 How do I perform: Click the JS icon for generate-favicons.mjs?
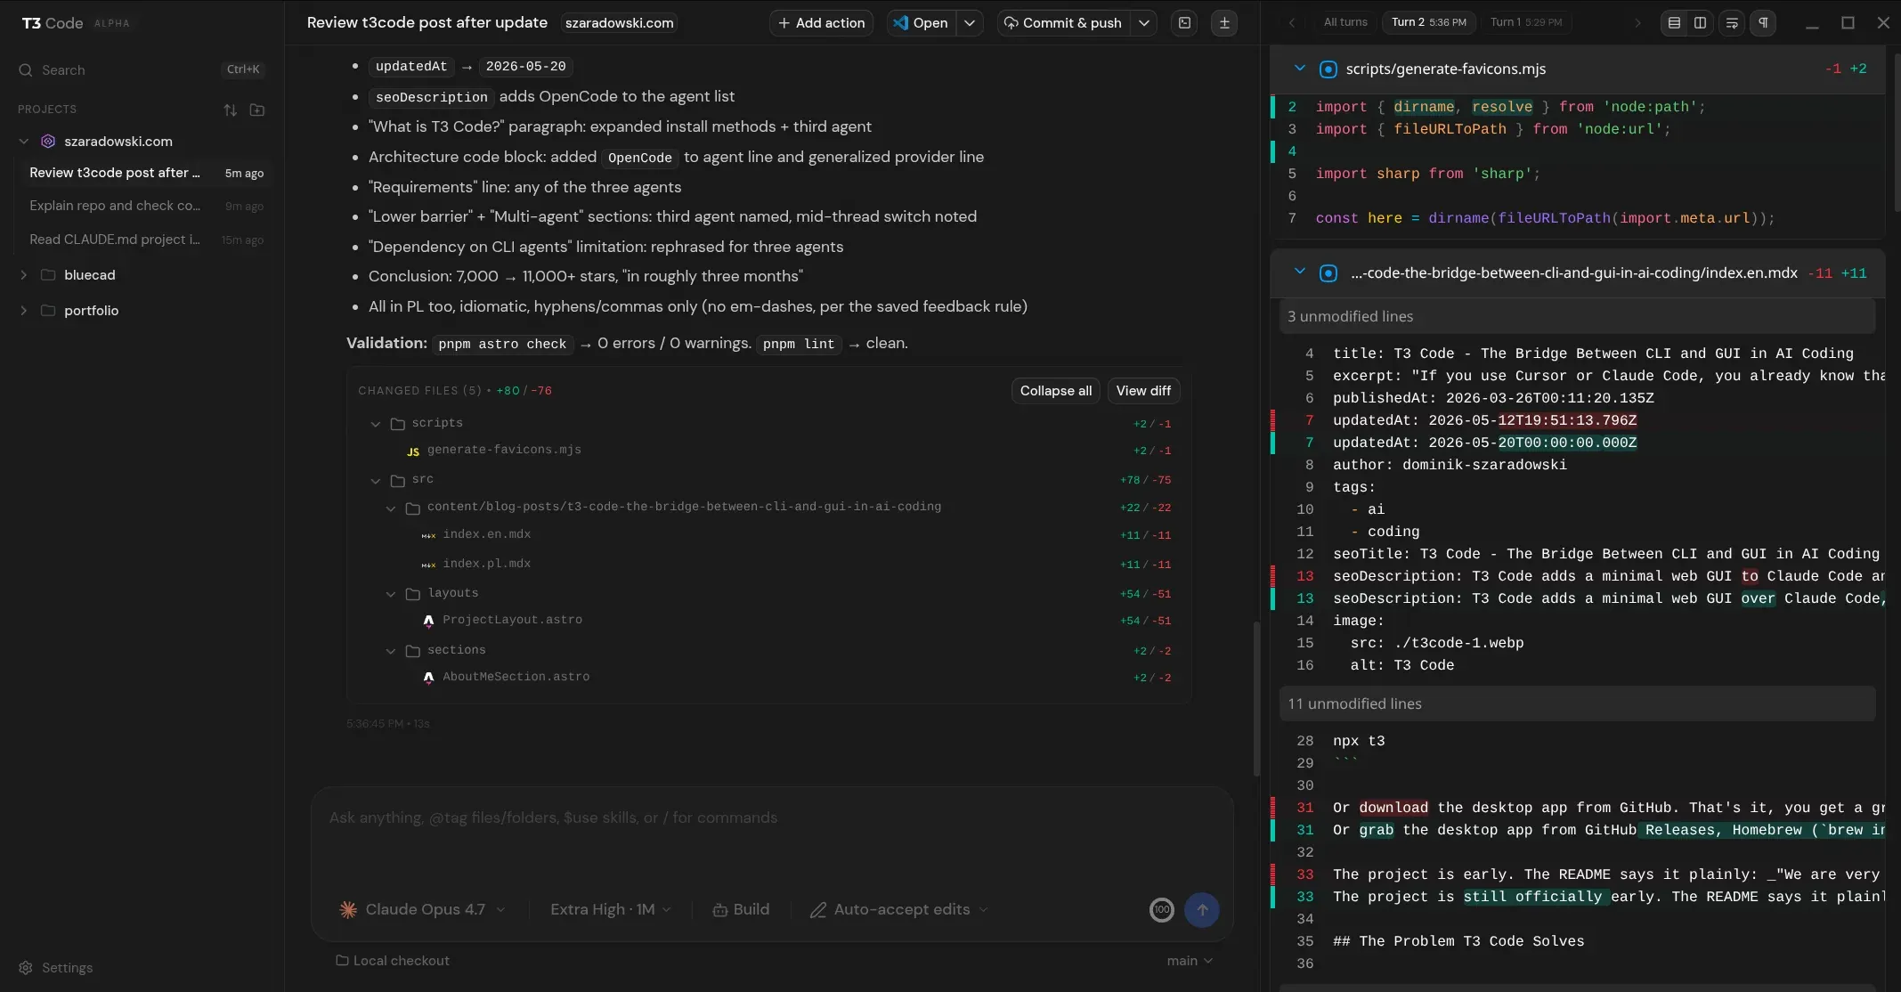413,451
